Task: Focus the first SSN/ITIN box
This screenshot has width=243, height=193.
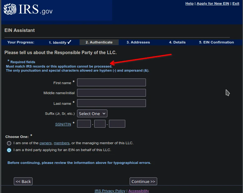Action: 84,124
